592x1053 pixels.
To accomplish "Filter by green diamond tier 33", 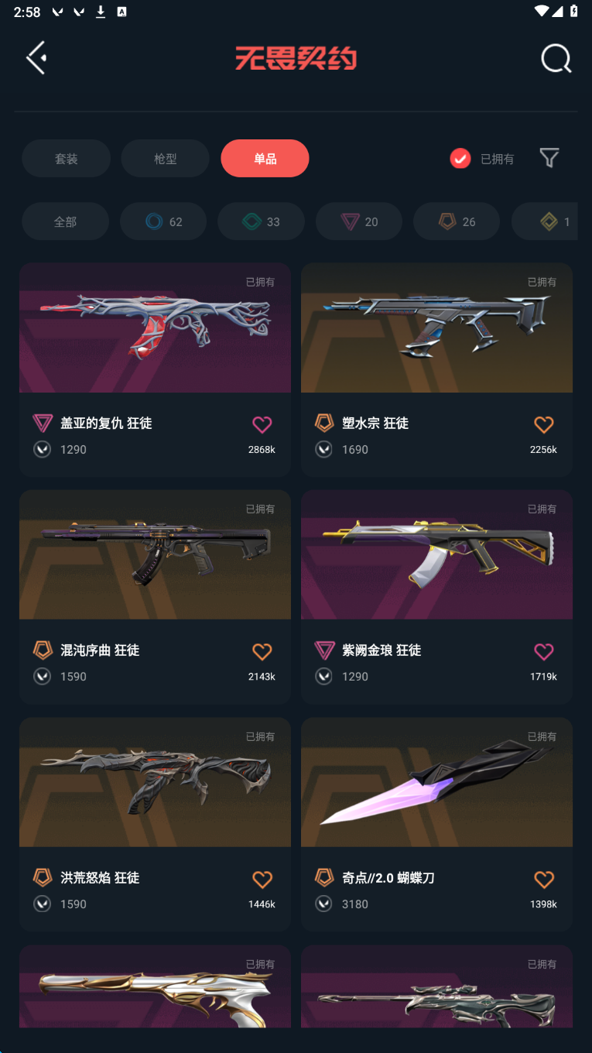I will coord(261,221).
